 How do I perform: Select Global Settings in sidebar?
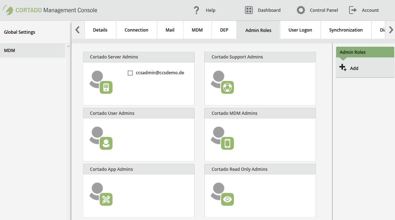point(20,32)
